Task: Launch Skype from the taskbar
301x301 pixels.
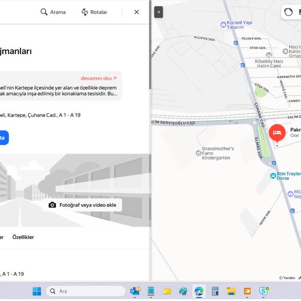Action: pyautogui.click(x=263, y=291)
